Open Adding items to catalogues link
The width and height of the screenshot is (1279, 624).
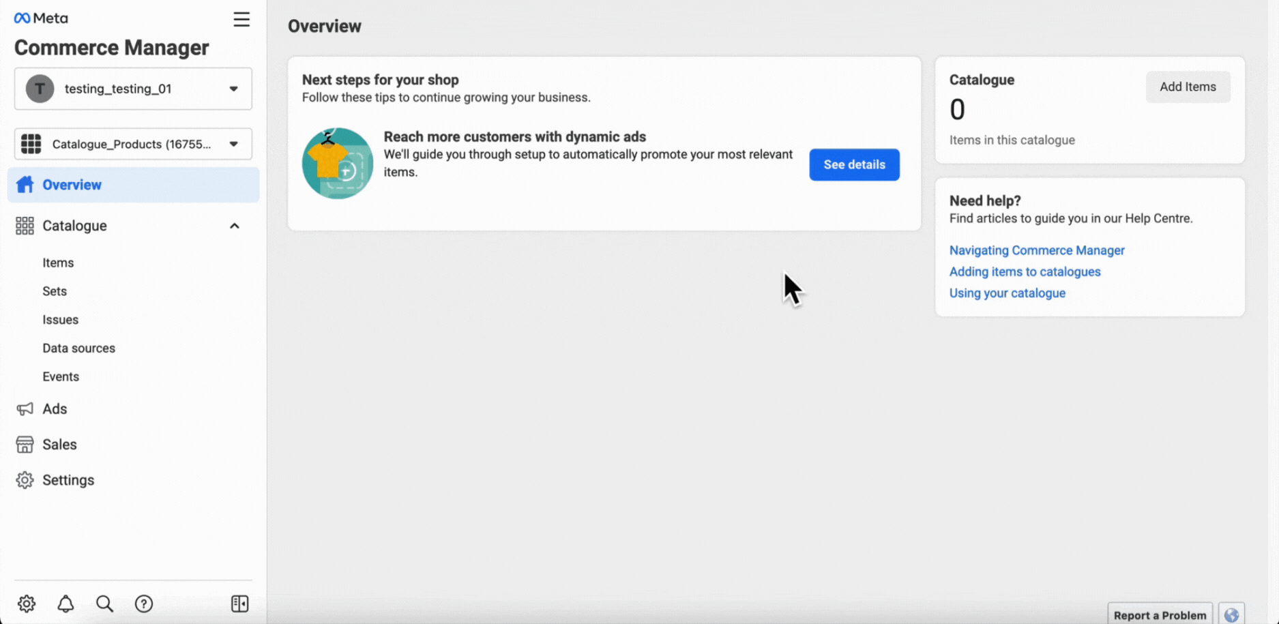[x=1025, y=271]
